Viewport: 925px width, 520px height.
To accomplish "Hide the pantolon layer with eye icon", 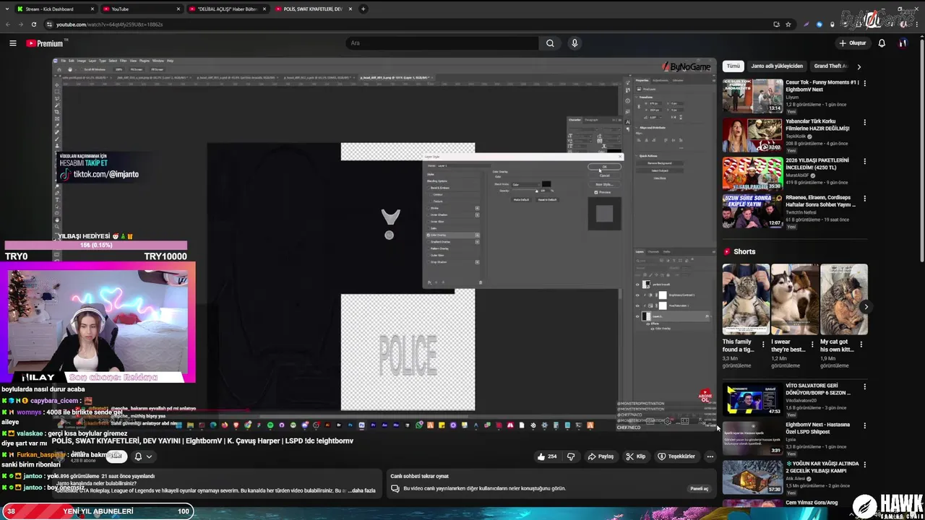I will coord(637,285).
